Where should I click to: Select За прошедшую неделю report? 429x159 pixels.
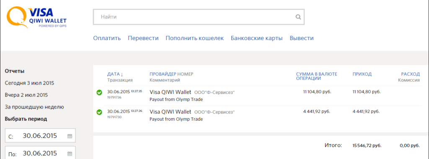(x=34, y=107)
